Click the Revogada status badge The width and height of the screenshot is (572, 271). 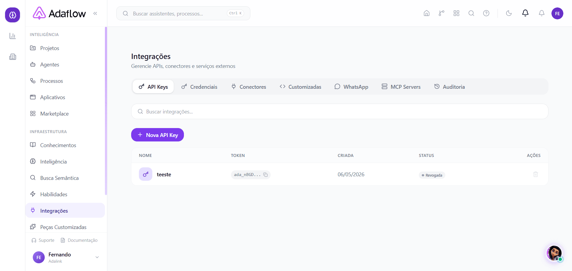click(432, 175)
